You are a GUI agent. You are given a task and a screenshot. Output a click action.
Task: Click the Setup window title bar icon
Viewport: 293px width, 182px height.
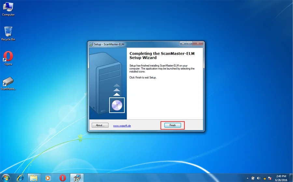click(x=91, y=45)
